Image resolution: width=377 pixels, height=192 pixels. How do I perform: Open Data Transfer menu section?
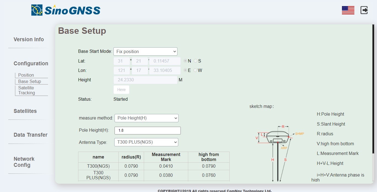(31, 135)
